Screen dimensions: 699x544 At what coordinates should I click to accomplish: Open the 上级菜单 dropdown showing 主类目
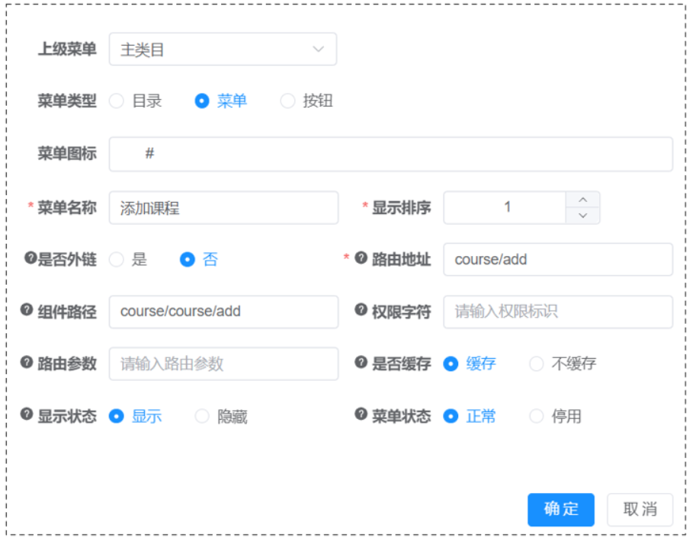[x=223, y=49]
